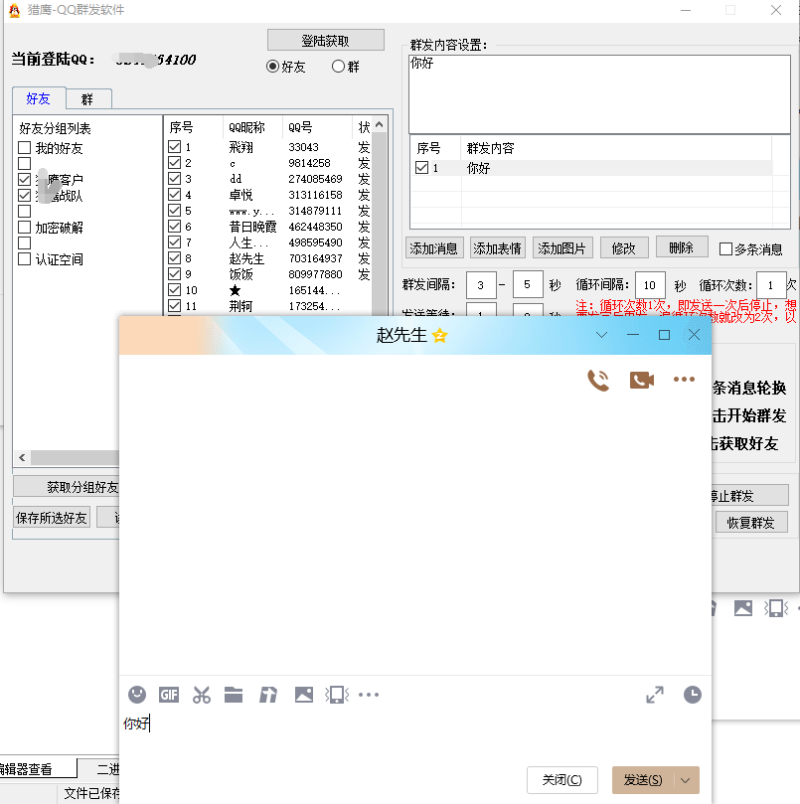Open chat message history clock
800x804 pixels.
tap(693, 695)
